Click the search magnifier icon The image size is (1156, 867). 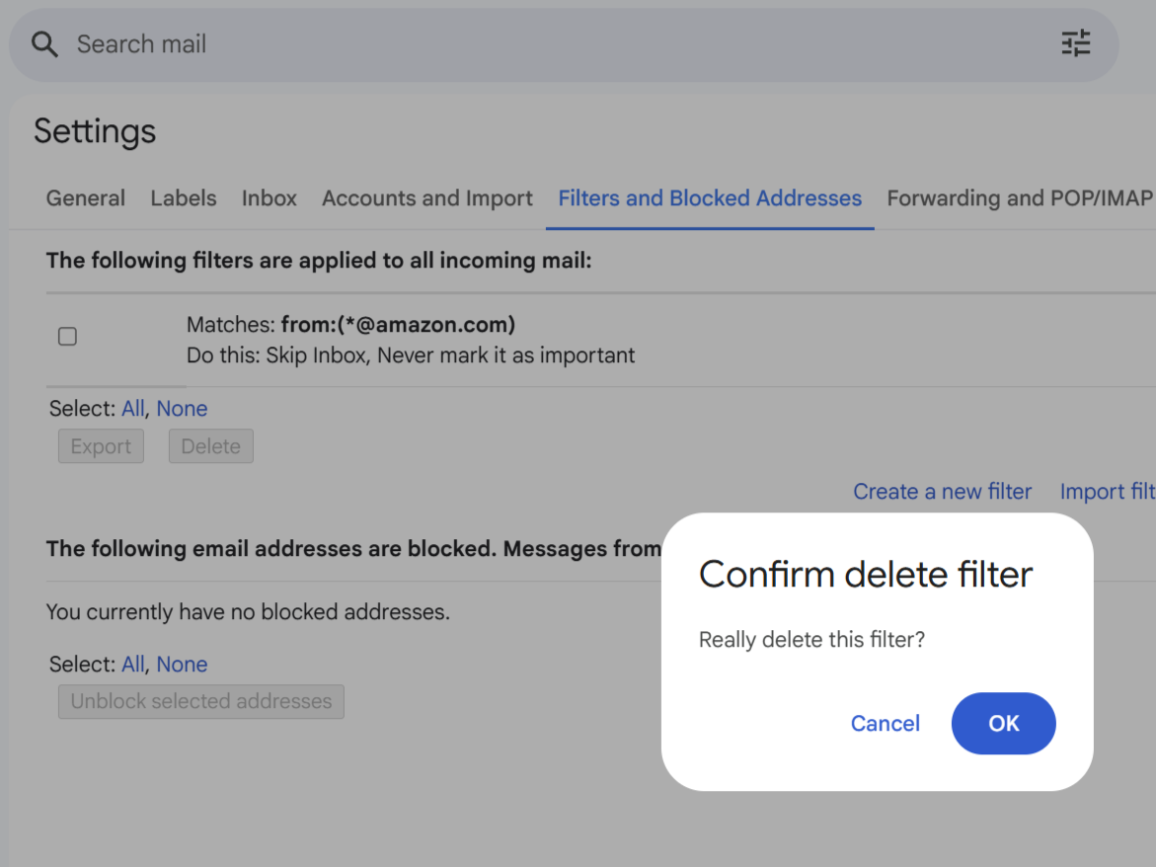click(44, 44)
